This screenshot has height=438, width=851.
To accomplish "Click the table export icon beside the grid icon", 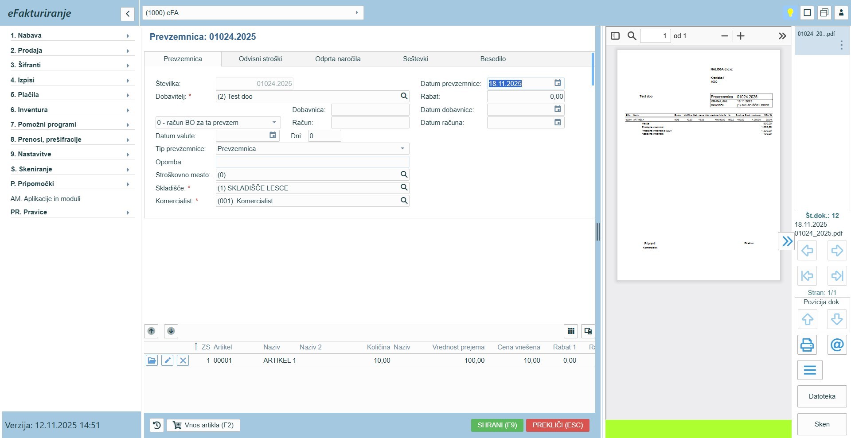I will point(588,331).
